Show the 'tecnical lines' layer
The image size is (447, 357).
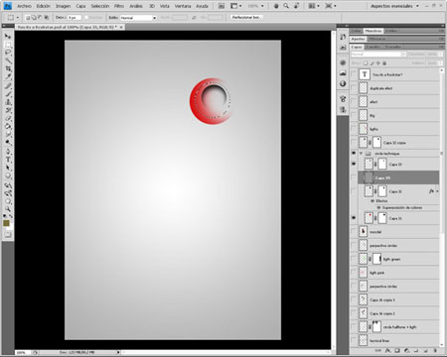[x=354, y=340]
